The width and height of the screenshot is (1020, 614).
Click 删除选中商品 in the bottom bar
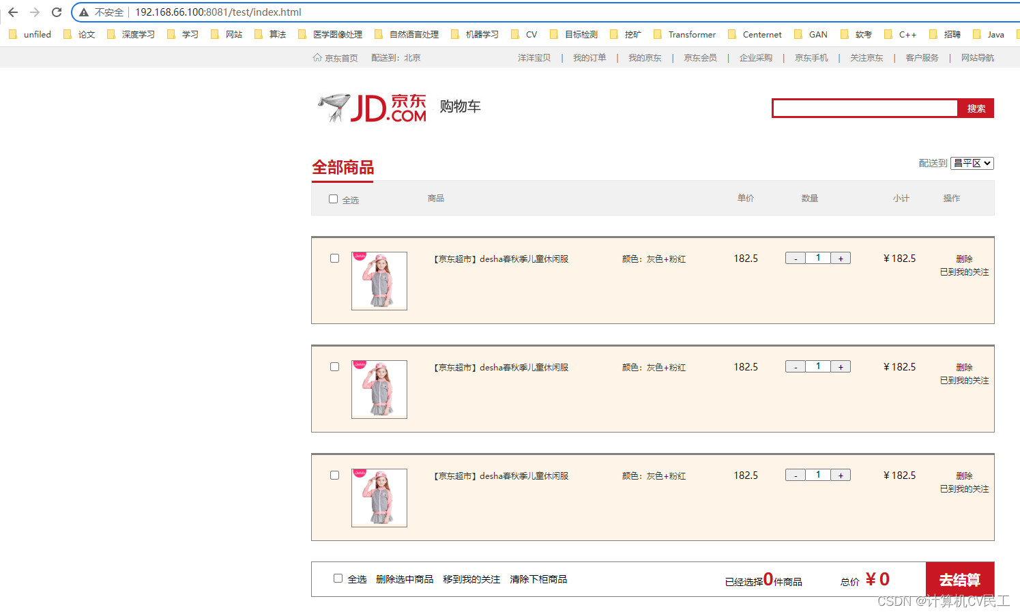(x=405, y=579)
